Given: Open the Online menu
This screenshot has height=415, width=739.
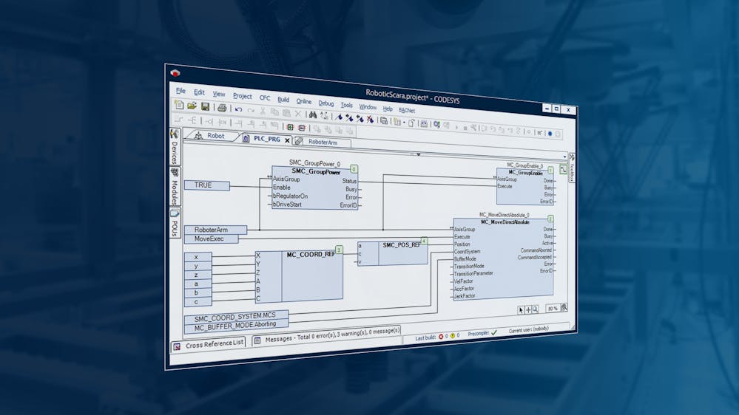Looking at the screenshot, I should click(304, 101).
